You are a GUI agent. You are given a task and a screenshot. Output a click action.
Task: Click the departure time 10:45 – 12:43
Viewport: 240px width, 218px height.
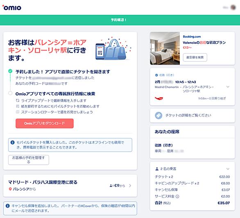coord(186,82)
